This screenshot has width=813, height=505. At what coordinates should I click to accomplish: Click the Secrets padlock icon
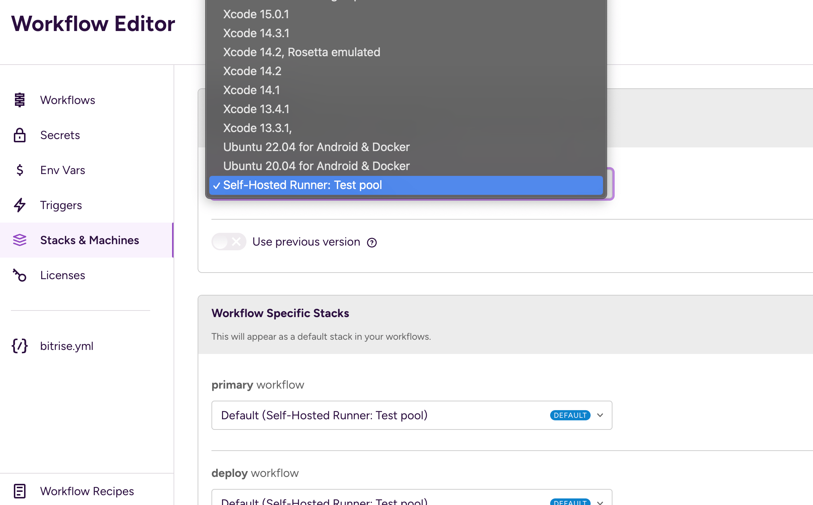click(20, 135)
